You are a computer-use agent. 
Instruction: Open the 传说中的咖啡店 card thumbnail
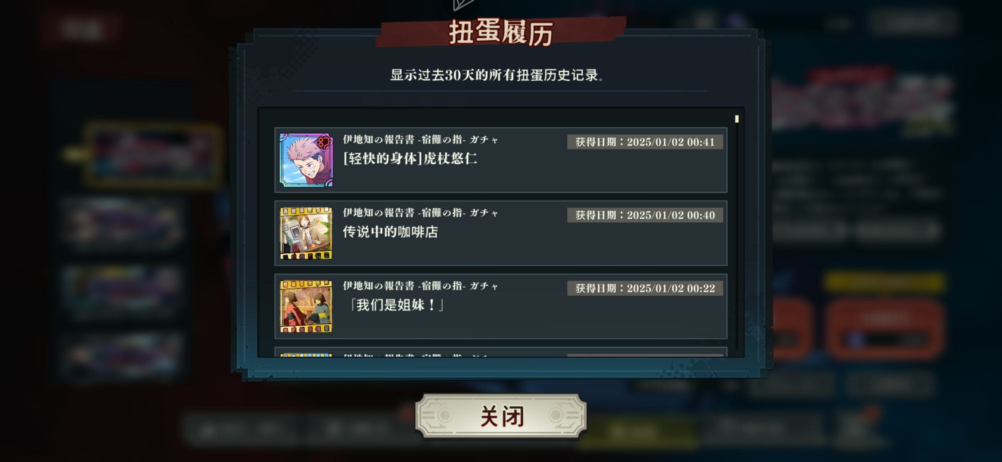click(306, 233)
